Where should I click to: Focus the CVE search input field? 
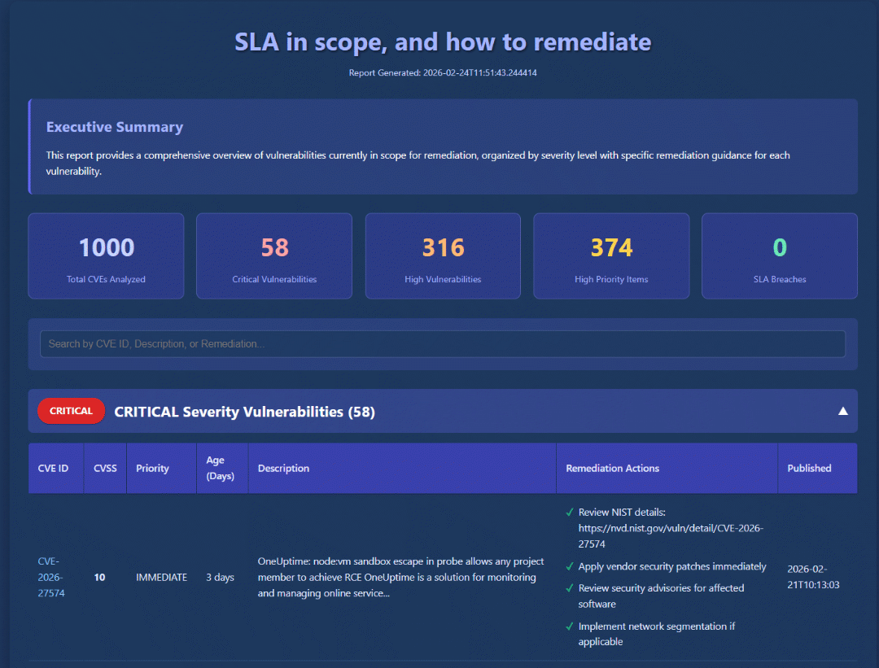[442, 343]
